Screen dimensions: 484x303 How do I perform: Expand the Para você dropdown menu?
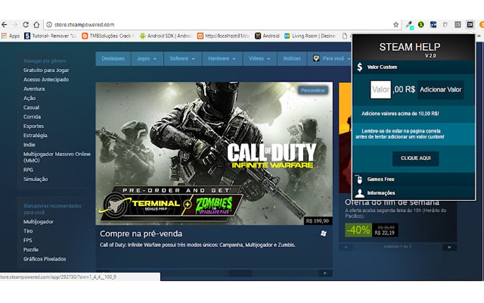click(x=330, y=58)
